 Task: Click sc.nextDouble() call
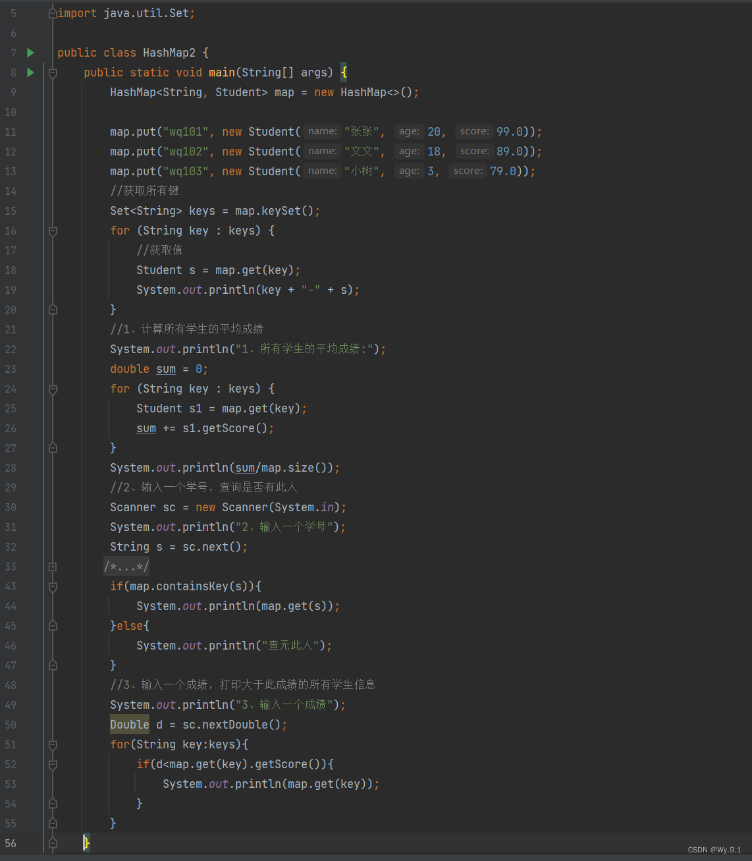232,725
